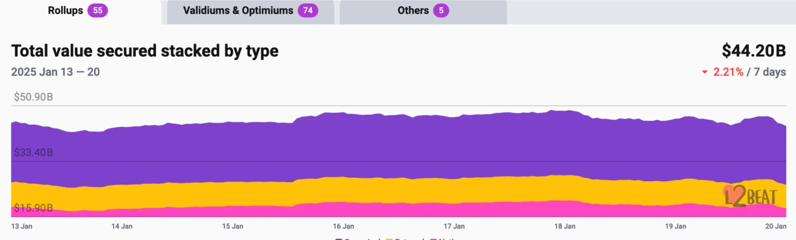Click the 14 Jan axis label
796x240 pixels.
122,226
